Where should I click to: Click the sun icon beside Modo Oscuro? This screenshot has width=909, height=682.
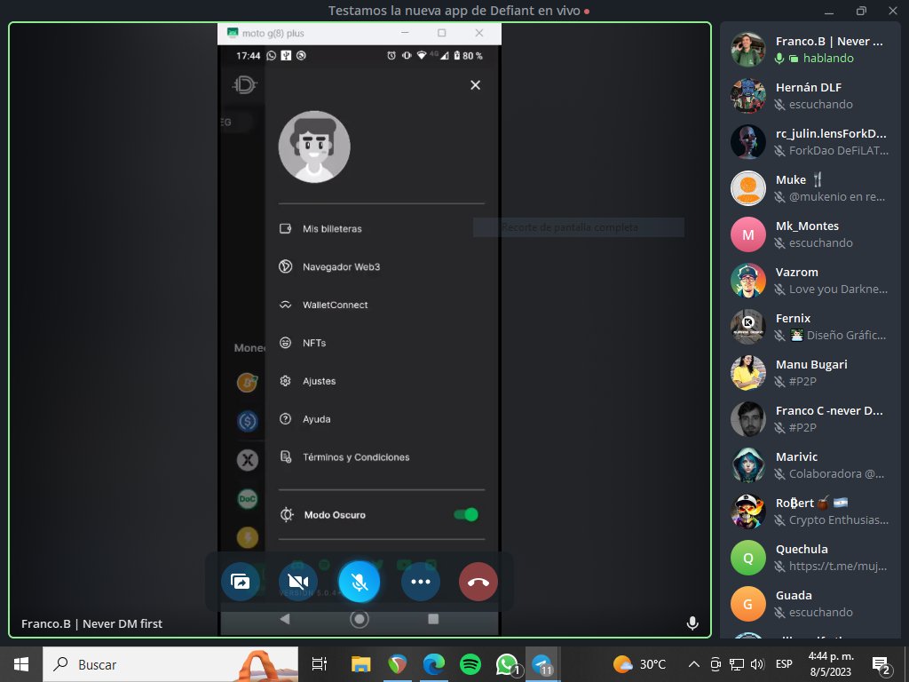pos(287,514)
